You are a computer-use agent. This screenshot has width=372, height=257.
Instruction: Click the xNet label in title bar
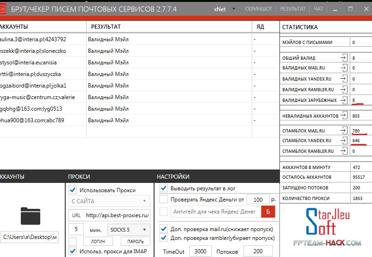[220, 9]
